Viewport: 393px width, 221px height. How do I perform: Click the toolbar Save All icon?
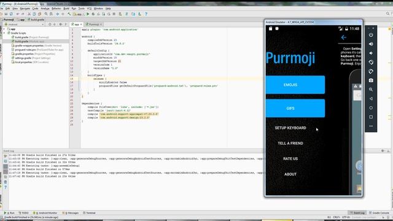click(x=6, y=14)
